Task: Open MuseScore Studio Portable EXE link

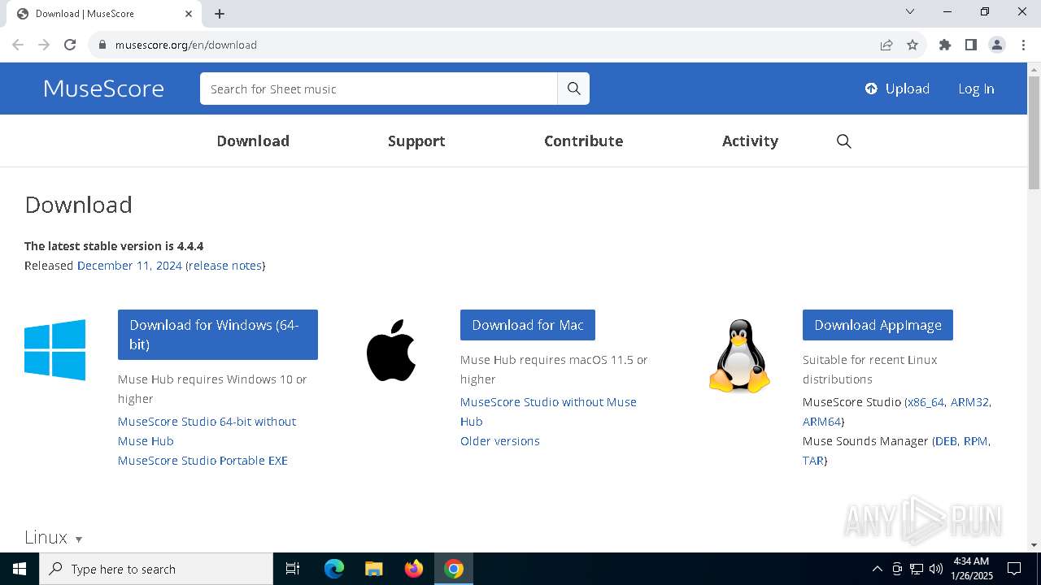Action: [x=203, y=461]
